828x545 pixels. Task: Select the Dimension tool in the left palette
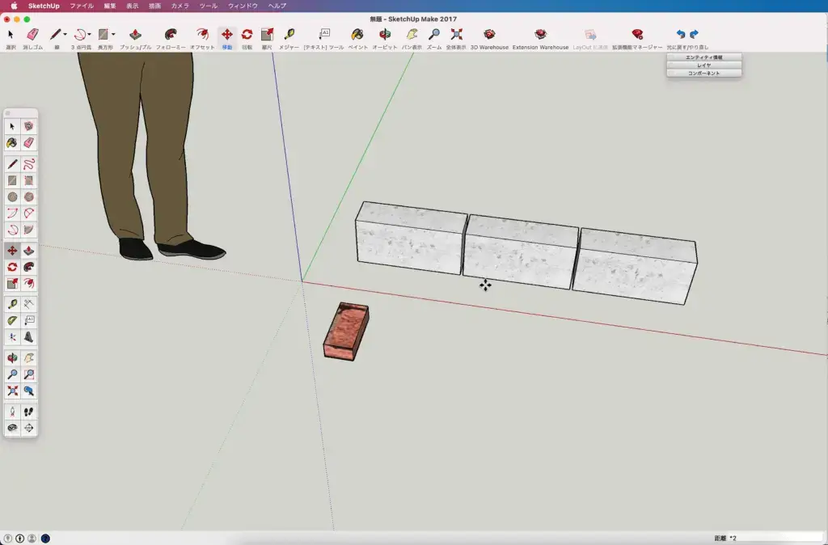[28, 304]
